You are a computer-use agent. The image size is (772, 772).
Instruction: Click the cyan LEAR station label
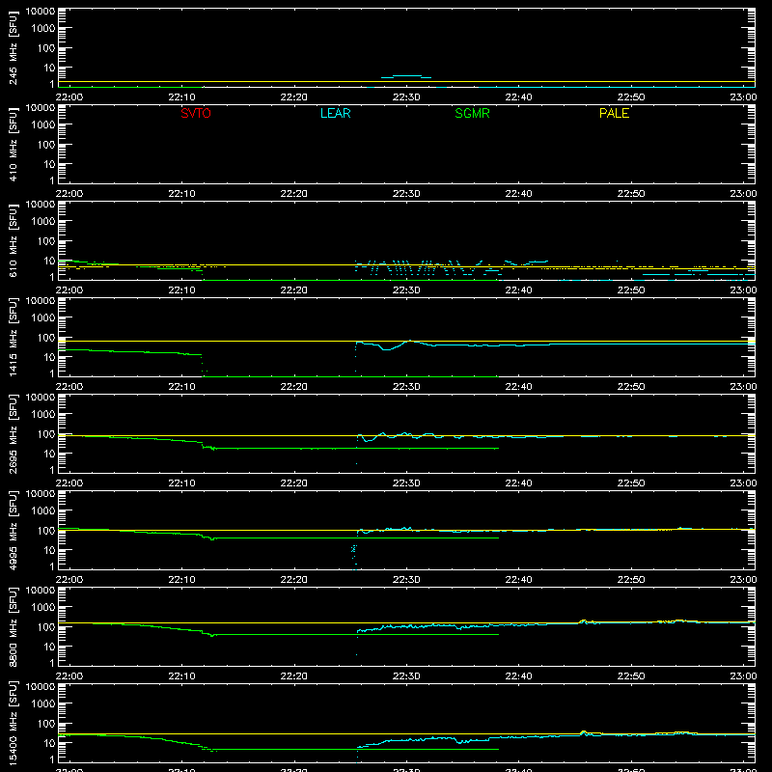[x=335, y=113]
